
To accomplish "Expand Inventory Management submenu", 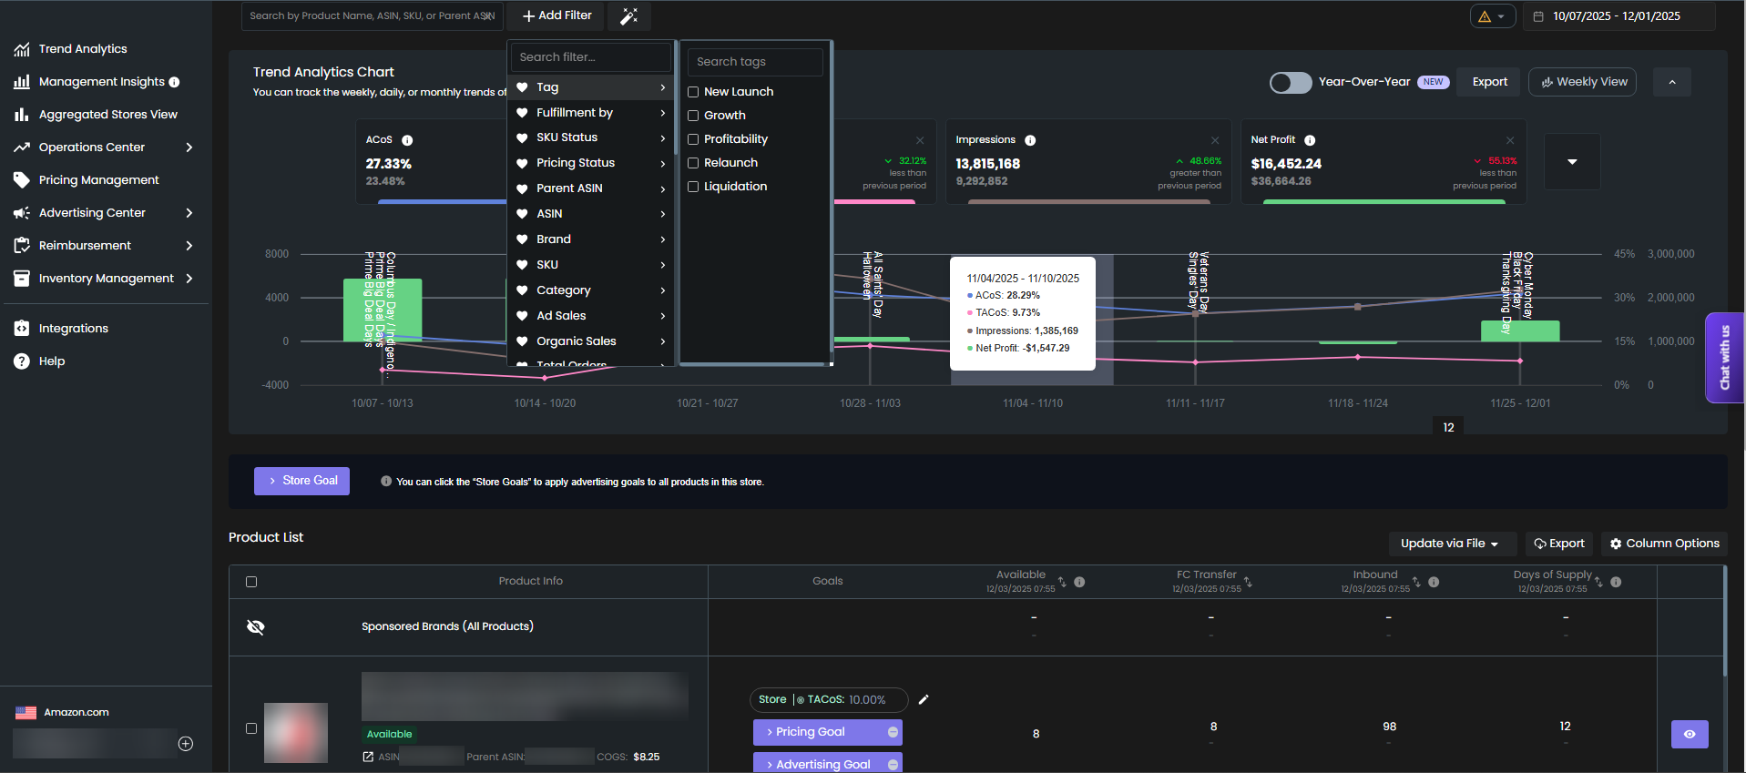I will pyautogui.click(x=189, y=279).
